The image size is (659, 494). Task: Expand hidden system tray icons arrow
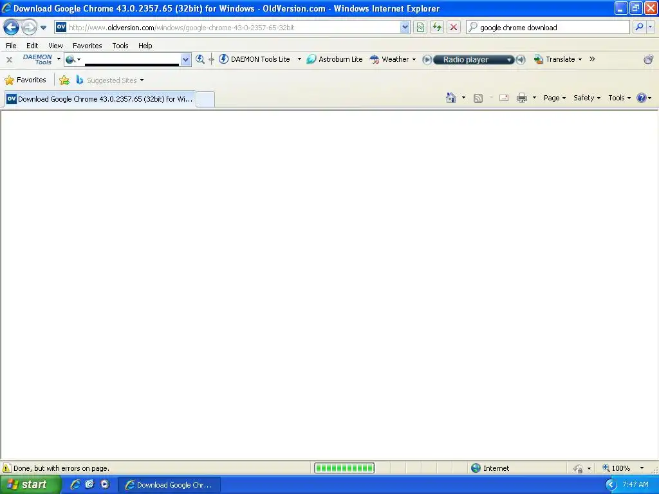click(611, 485)
